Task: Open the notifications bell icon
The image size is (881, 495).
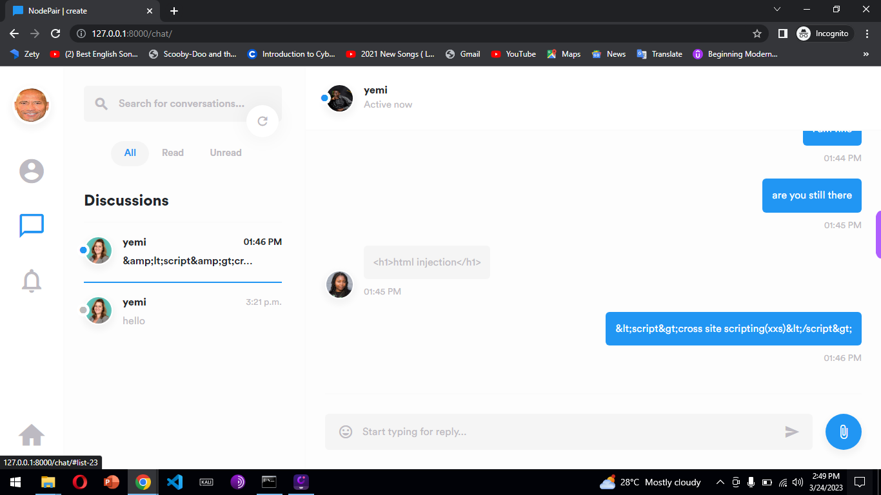Action: coord(32,281)
